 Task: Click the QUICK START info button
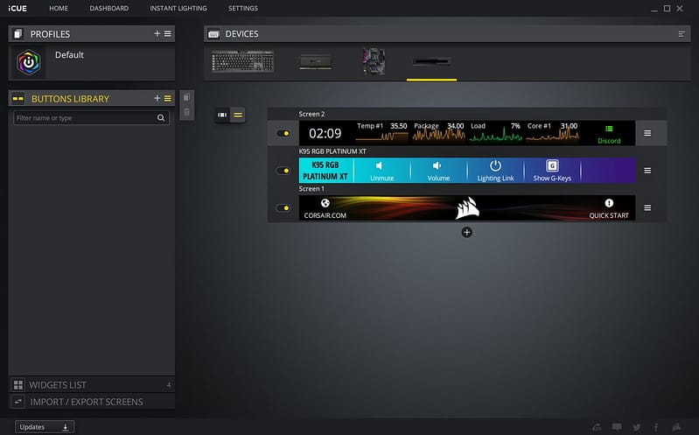[x=609, y=208]
